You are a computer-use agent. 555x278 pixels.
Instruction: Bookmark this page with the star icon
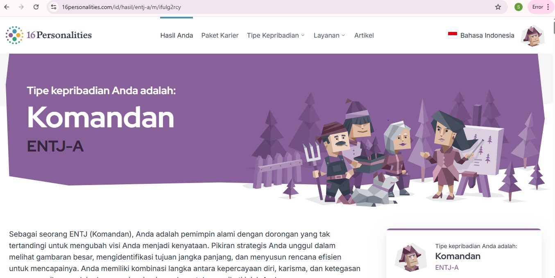click(498, 7)
